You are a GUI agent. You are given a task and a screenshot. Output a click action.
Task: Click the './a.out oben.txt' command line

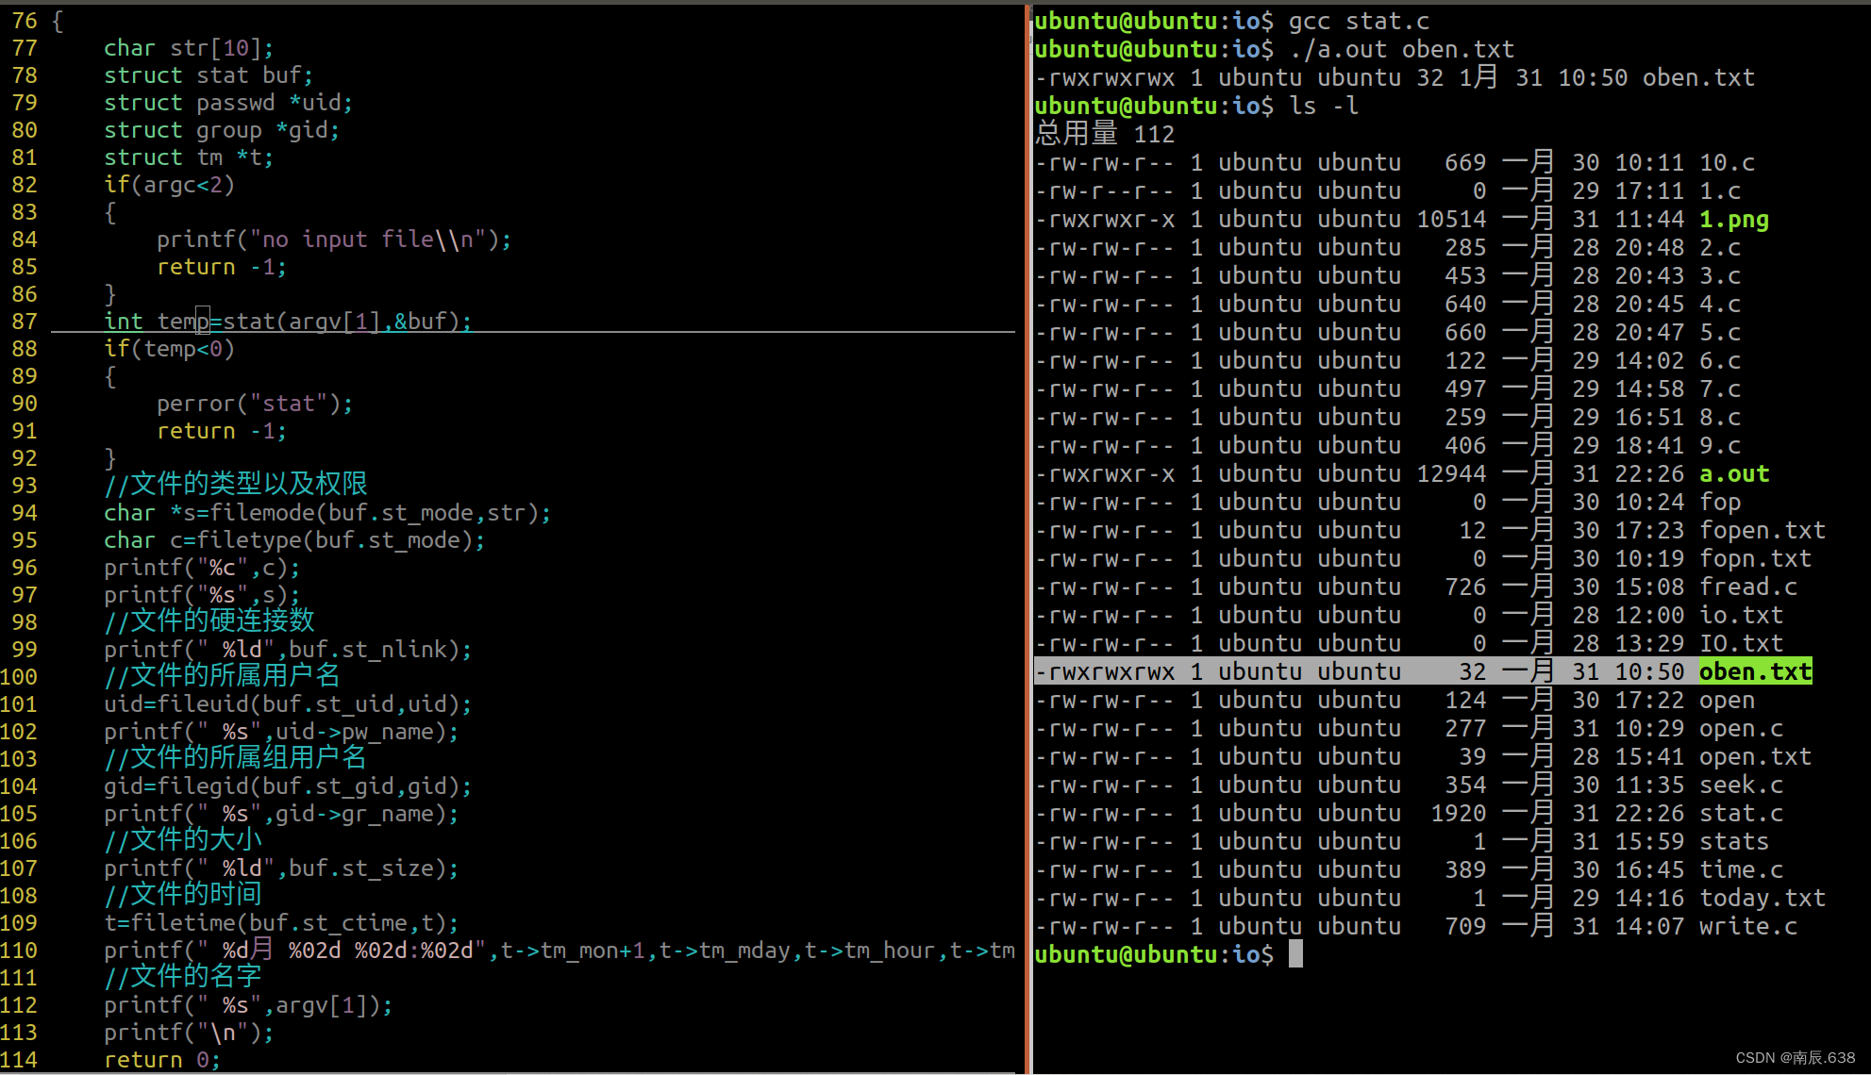tap(1400, 49)
